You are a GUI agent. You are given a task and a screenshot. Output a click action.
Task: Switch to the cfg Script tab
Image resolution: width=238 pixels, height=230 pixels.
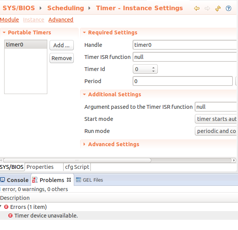point(77,167)
